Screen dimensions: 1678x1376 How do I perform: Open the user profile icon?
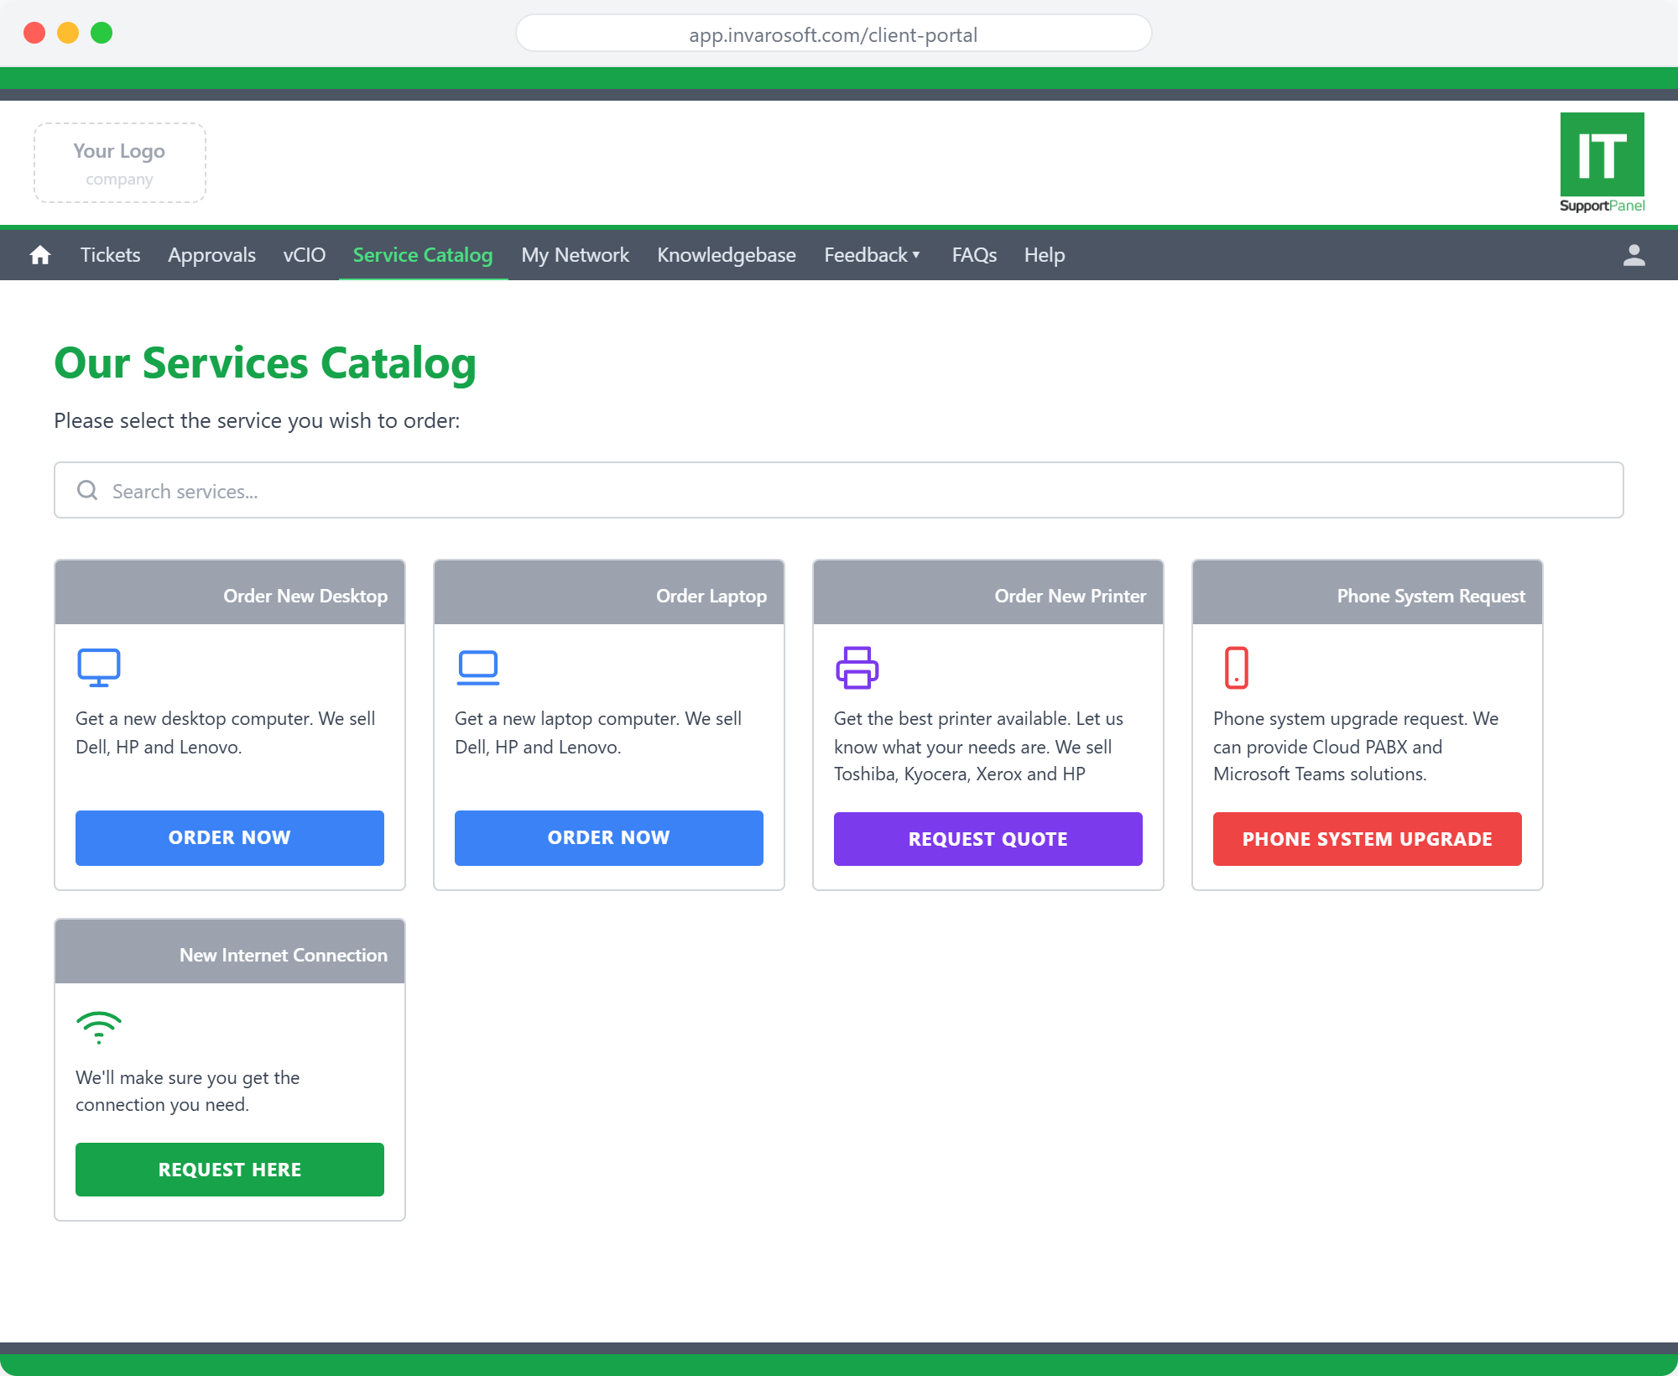[1634, 255]
